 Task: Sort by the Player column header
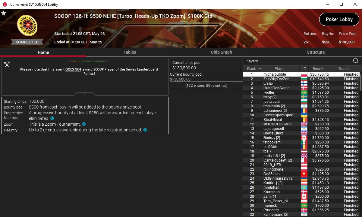(x=280, y=68)
